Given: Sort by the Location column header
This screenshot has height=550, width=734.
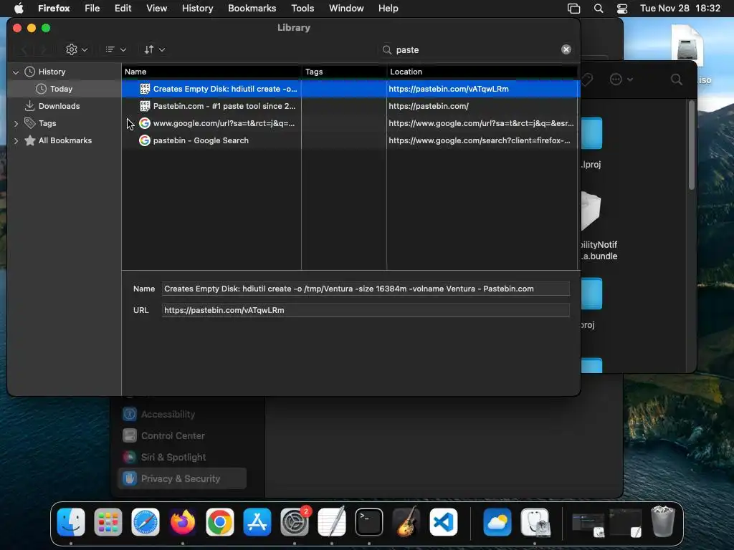Looking at the screenshot, I should (x=482, y=72).
